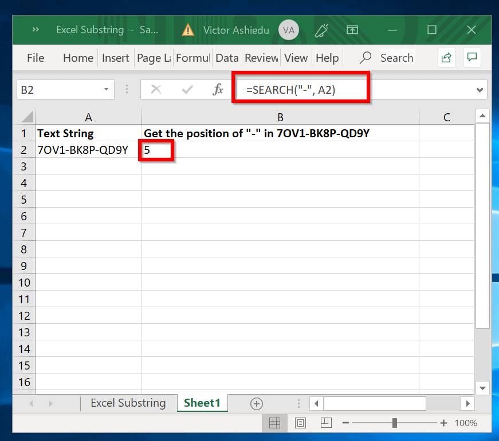Viewport: 499px width, 441px height.
Task: Switch to Page Layout view
Action: click(300, 423)
